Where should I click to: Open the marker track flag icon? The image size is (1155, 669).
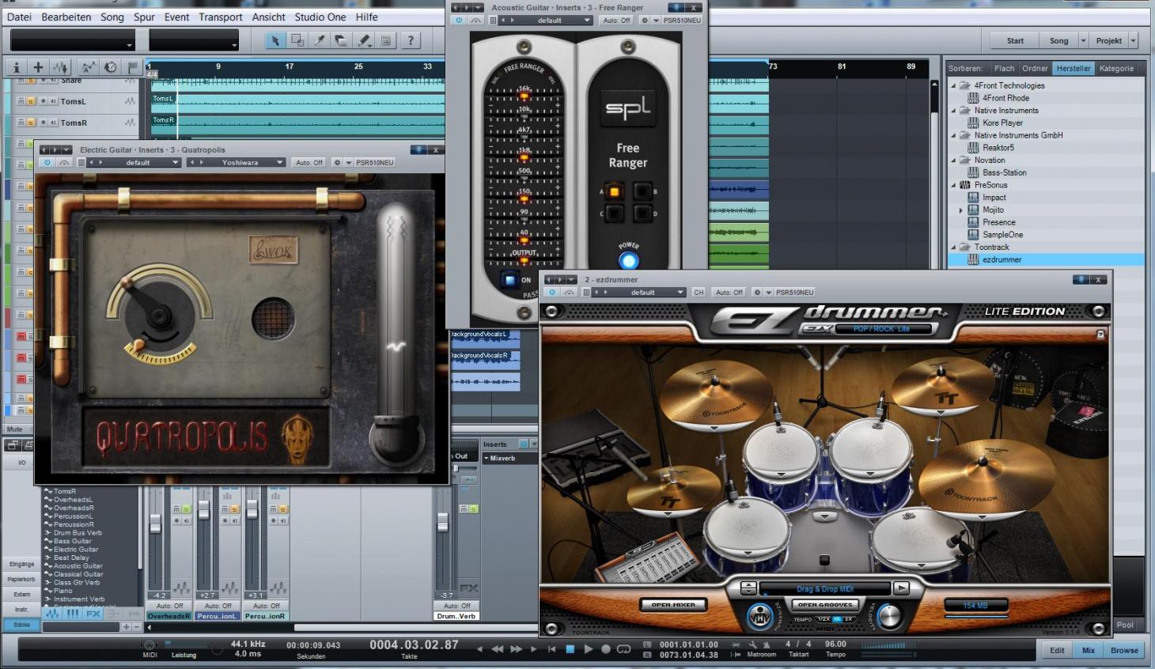(x=132, y=67)
